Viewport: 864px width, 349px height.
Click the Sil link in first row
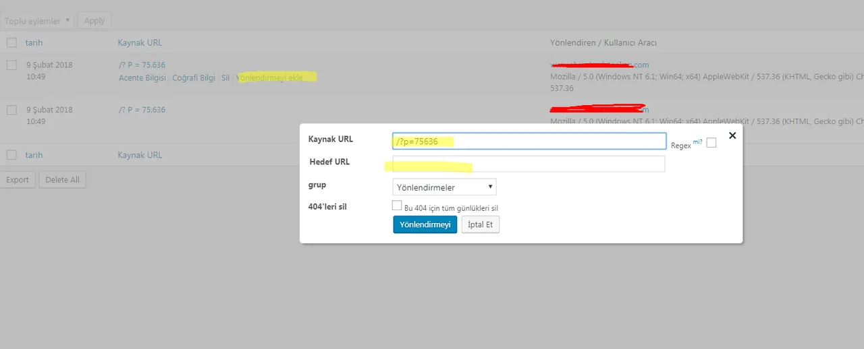tap(225, 77)
